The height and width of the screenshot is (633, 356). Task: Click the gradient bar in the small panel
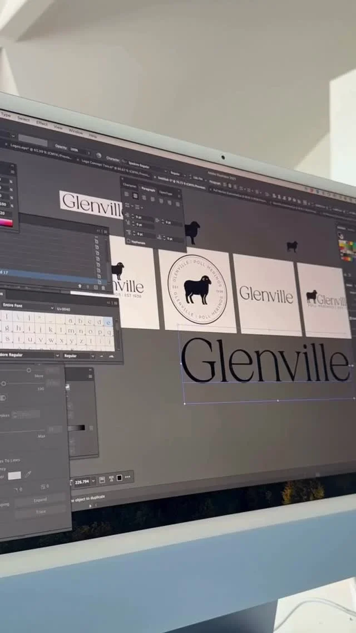tap(76, 428)
